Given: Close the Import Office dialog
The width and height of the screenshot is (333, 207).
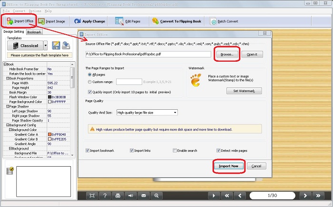Looking at the screenshot, I should click(264, 33).
